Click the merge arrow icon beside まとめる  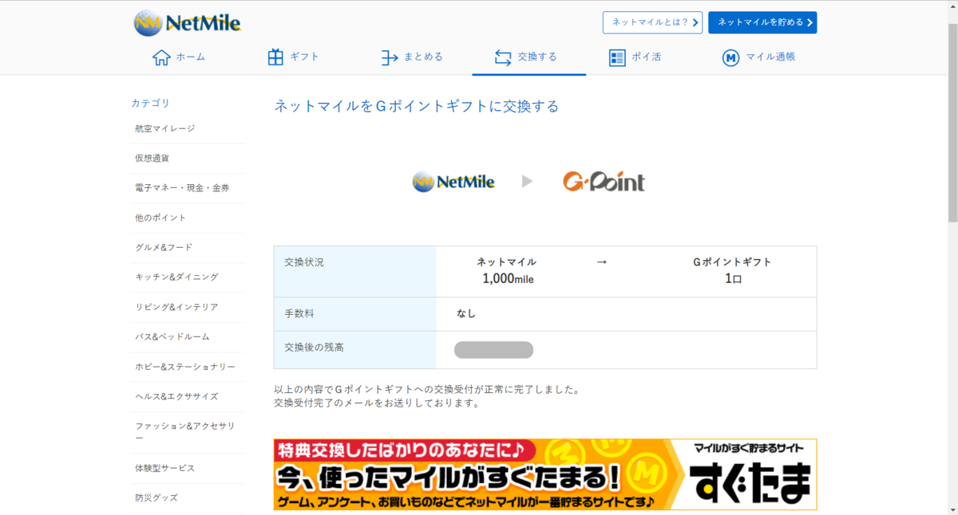pos(390,57)
